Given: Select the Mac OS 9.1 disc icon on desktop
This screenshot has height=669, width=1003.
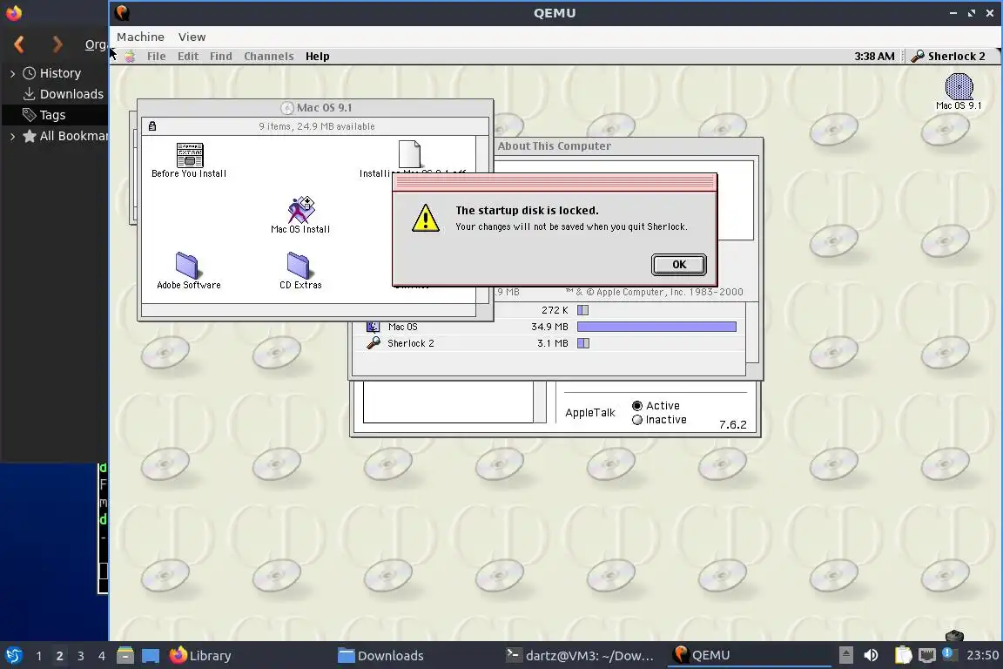Looking at the screenshot, I should coord(959,86).
